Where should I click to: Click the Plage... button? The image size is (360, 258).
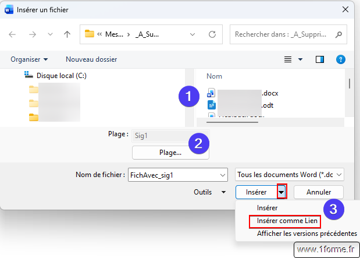[170, 153]
